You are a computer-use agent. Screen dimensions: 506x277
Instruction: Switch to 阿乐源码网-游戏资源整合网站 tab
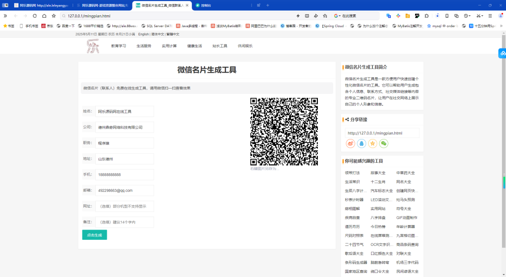[x=103, y=5]
